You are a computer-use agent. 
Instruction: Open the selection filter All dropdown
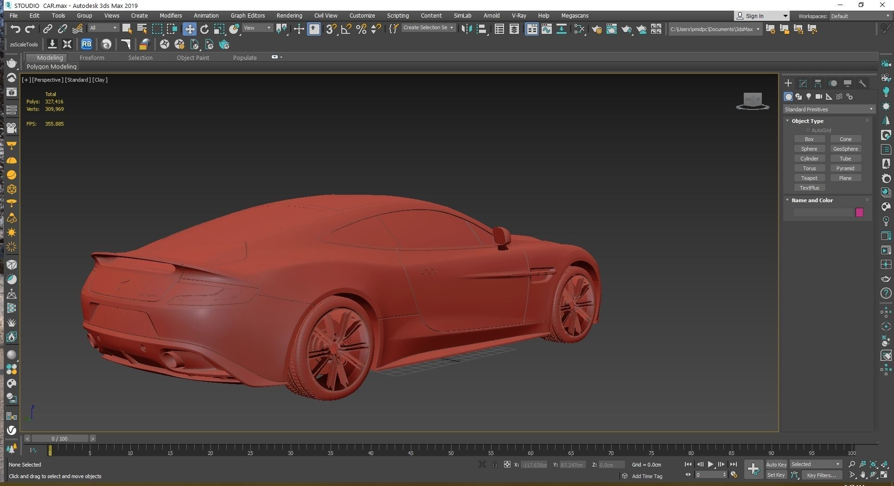coord(103,28)
